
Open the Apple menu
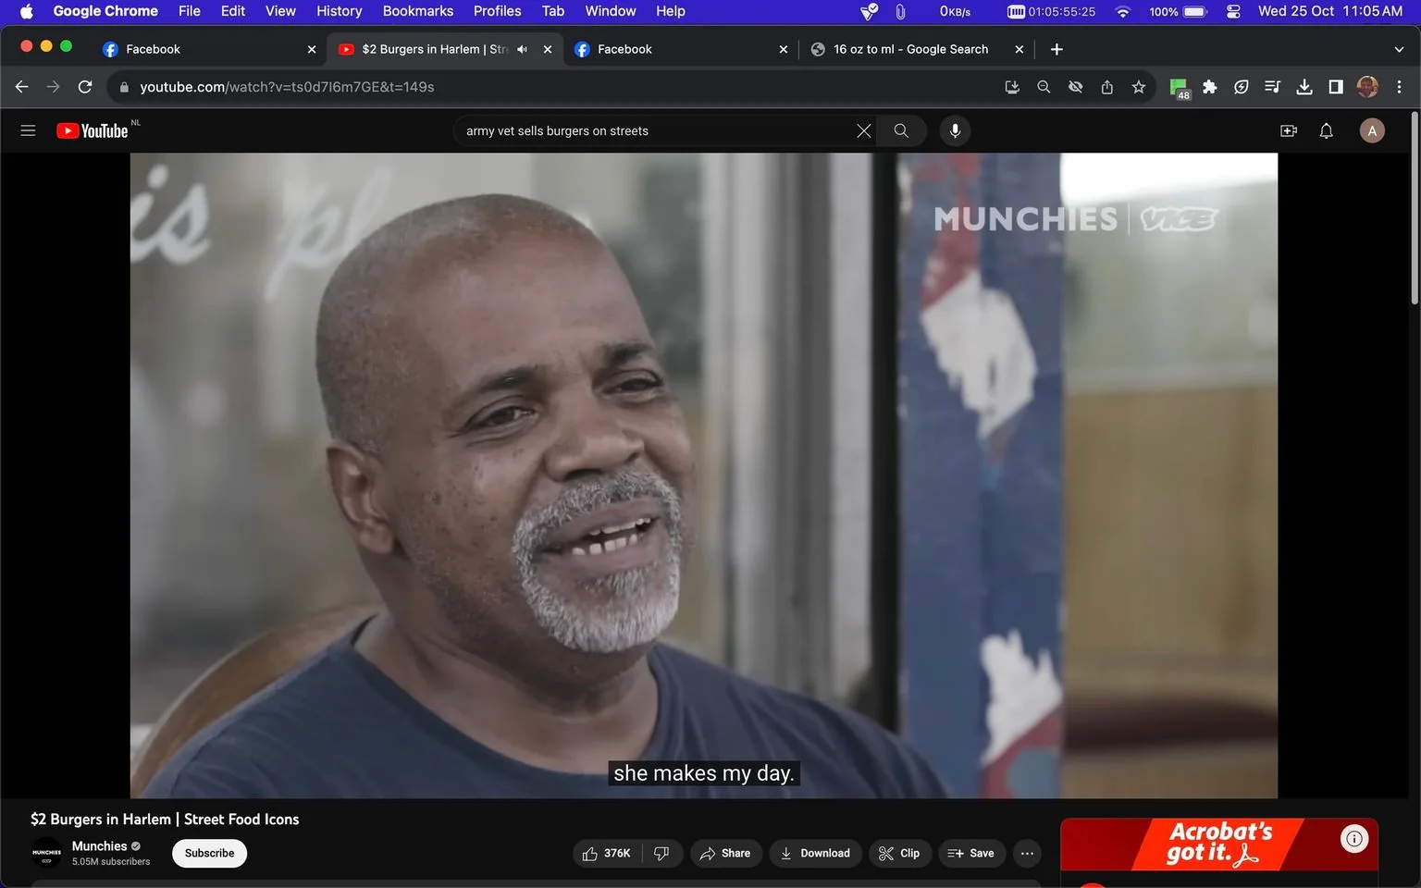coord(26,11)
